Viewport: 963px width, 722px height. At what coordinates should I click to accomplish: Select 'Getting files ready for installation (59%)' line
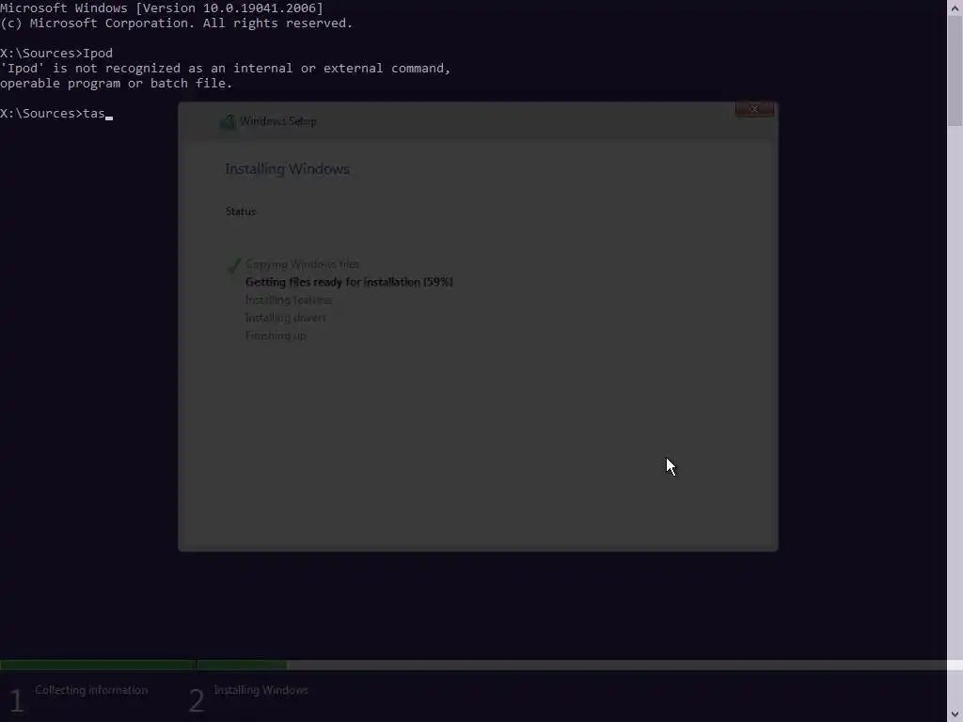tap(349, 282)
